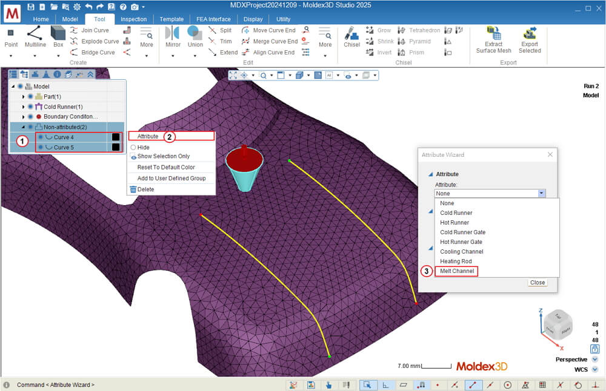The image size is (606, 391).
Task: Choose Show Selection Only from context menu
Action: pyautogui.click(x=164, y=156)
